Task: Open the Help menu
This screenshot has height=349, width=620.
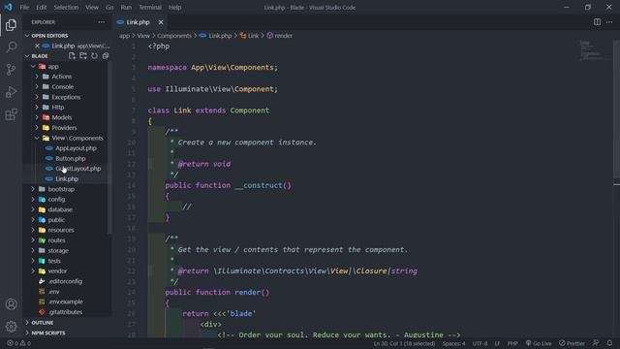Action: (x=174, y=7)
